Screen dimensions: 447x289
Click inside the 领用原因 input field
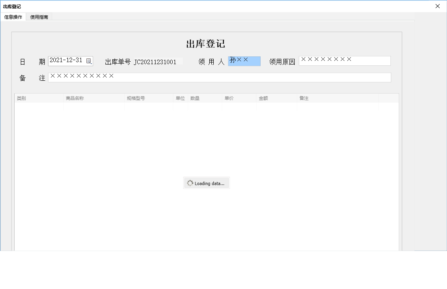click(x=344, y=60)
